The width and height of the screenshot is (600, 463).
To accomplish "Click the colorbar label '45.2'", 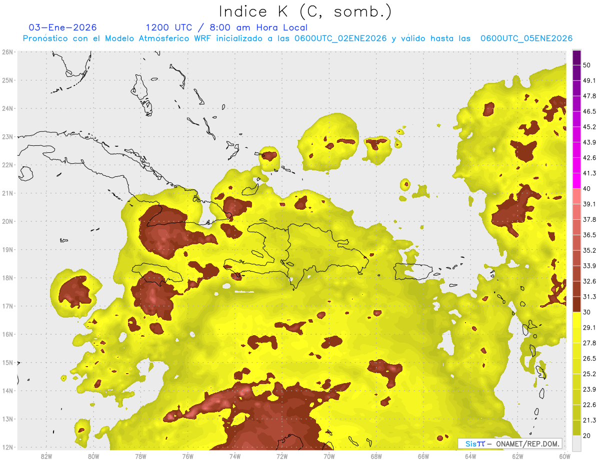I will click(589, 127).
